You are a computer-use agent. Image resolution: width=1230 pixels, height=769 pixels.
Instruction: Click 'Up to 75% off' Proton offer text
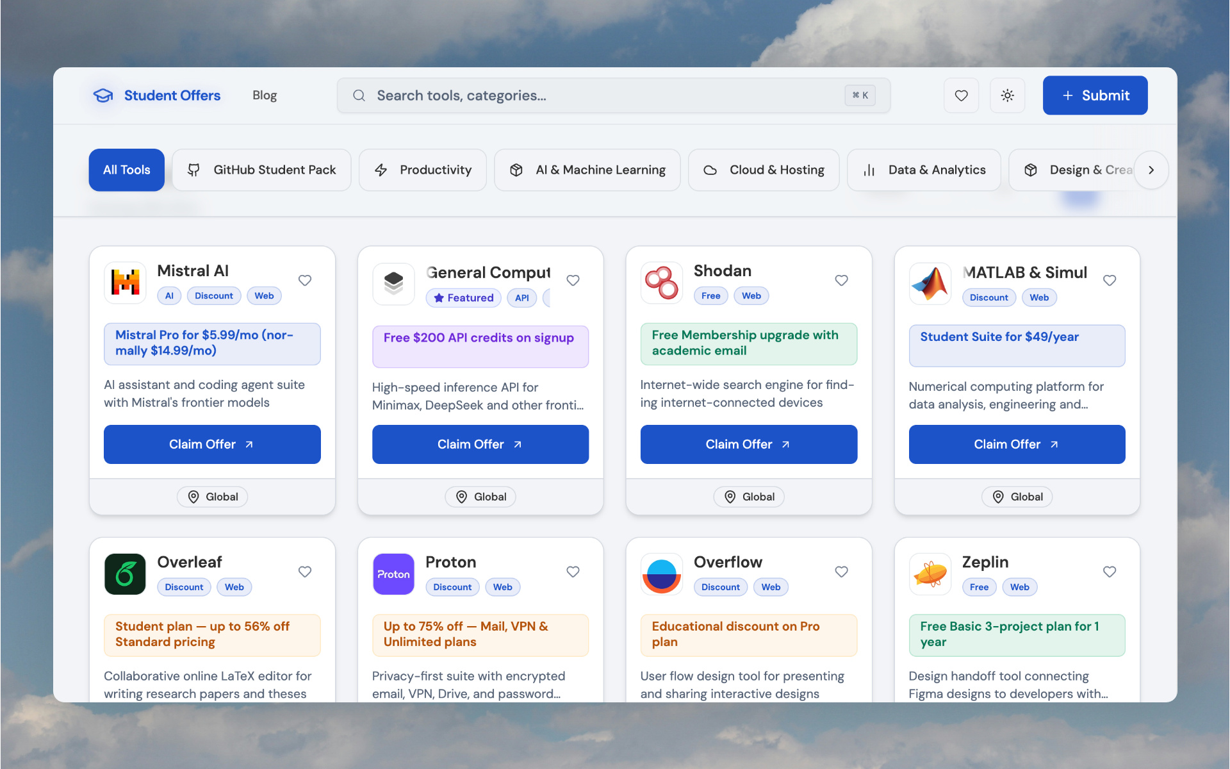click(x=466, y=634)
